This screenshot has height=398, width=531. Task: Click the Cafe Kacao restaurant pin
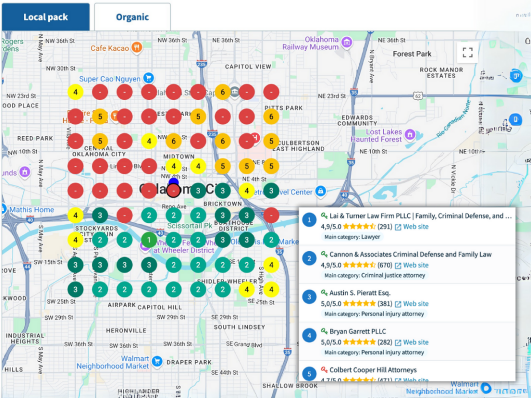pos(137,48)
